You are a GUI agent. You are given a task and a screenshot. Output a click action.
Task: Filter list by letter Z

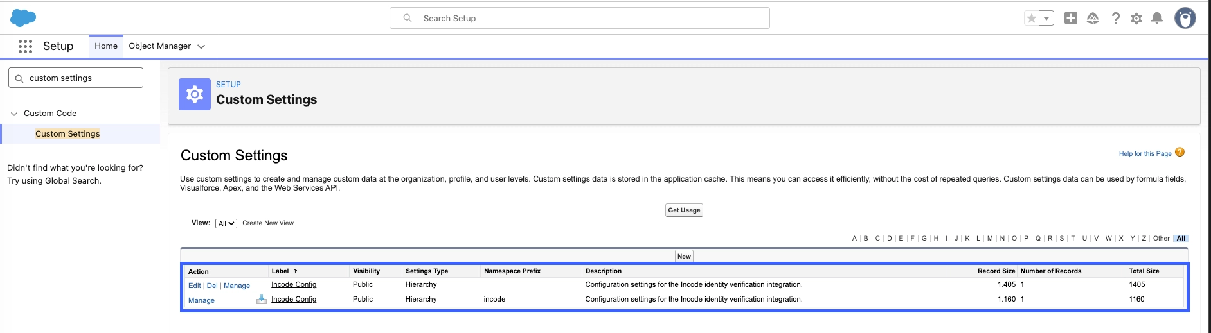pyautogui.click(x=1144, y=238)
